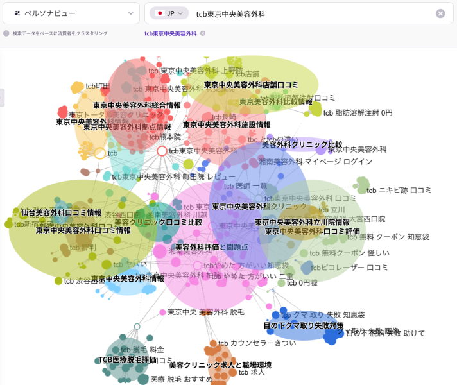Select the tcb 脱毛 料金 keyword

[x=142, y=350]
